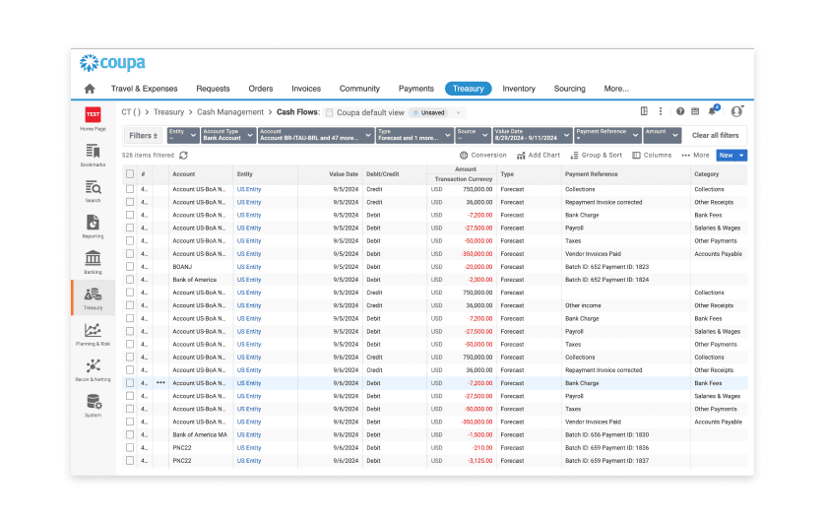This screenshot has height=523, width=825.
Task: Select the checkbox for Bank of America MA row
Action: click(130, 434)
